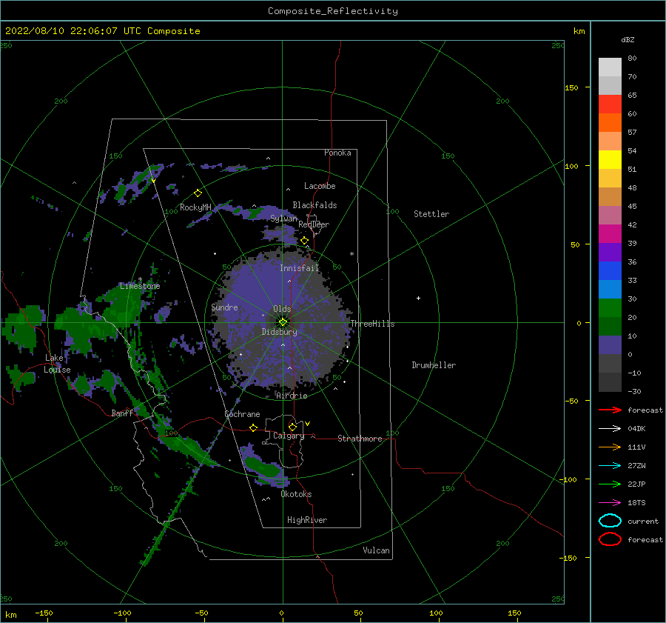Image resolution: width=666 pixels, height=623 pixels.
Task: Click the orange 57-60 dBZ color swatch
Action: 610,123
